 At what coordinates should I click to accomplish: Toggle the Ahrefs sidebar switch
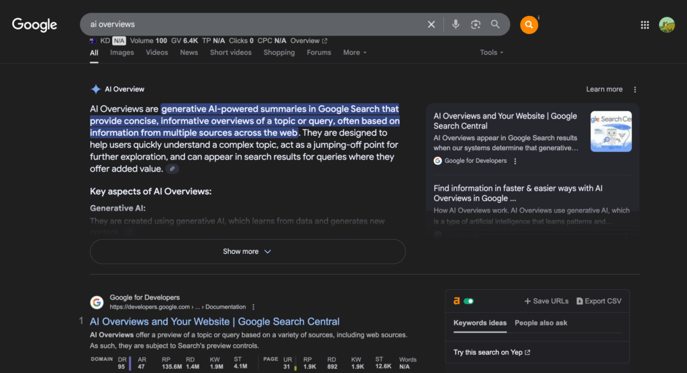469,301
